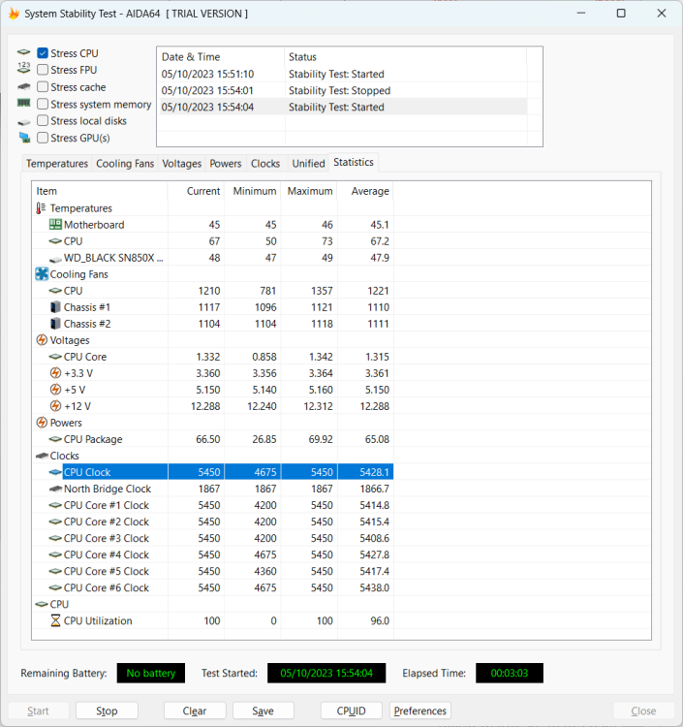
Task: Switch to the Cooling Fans tab
Action: (125, 164)
